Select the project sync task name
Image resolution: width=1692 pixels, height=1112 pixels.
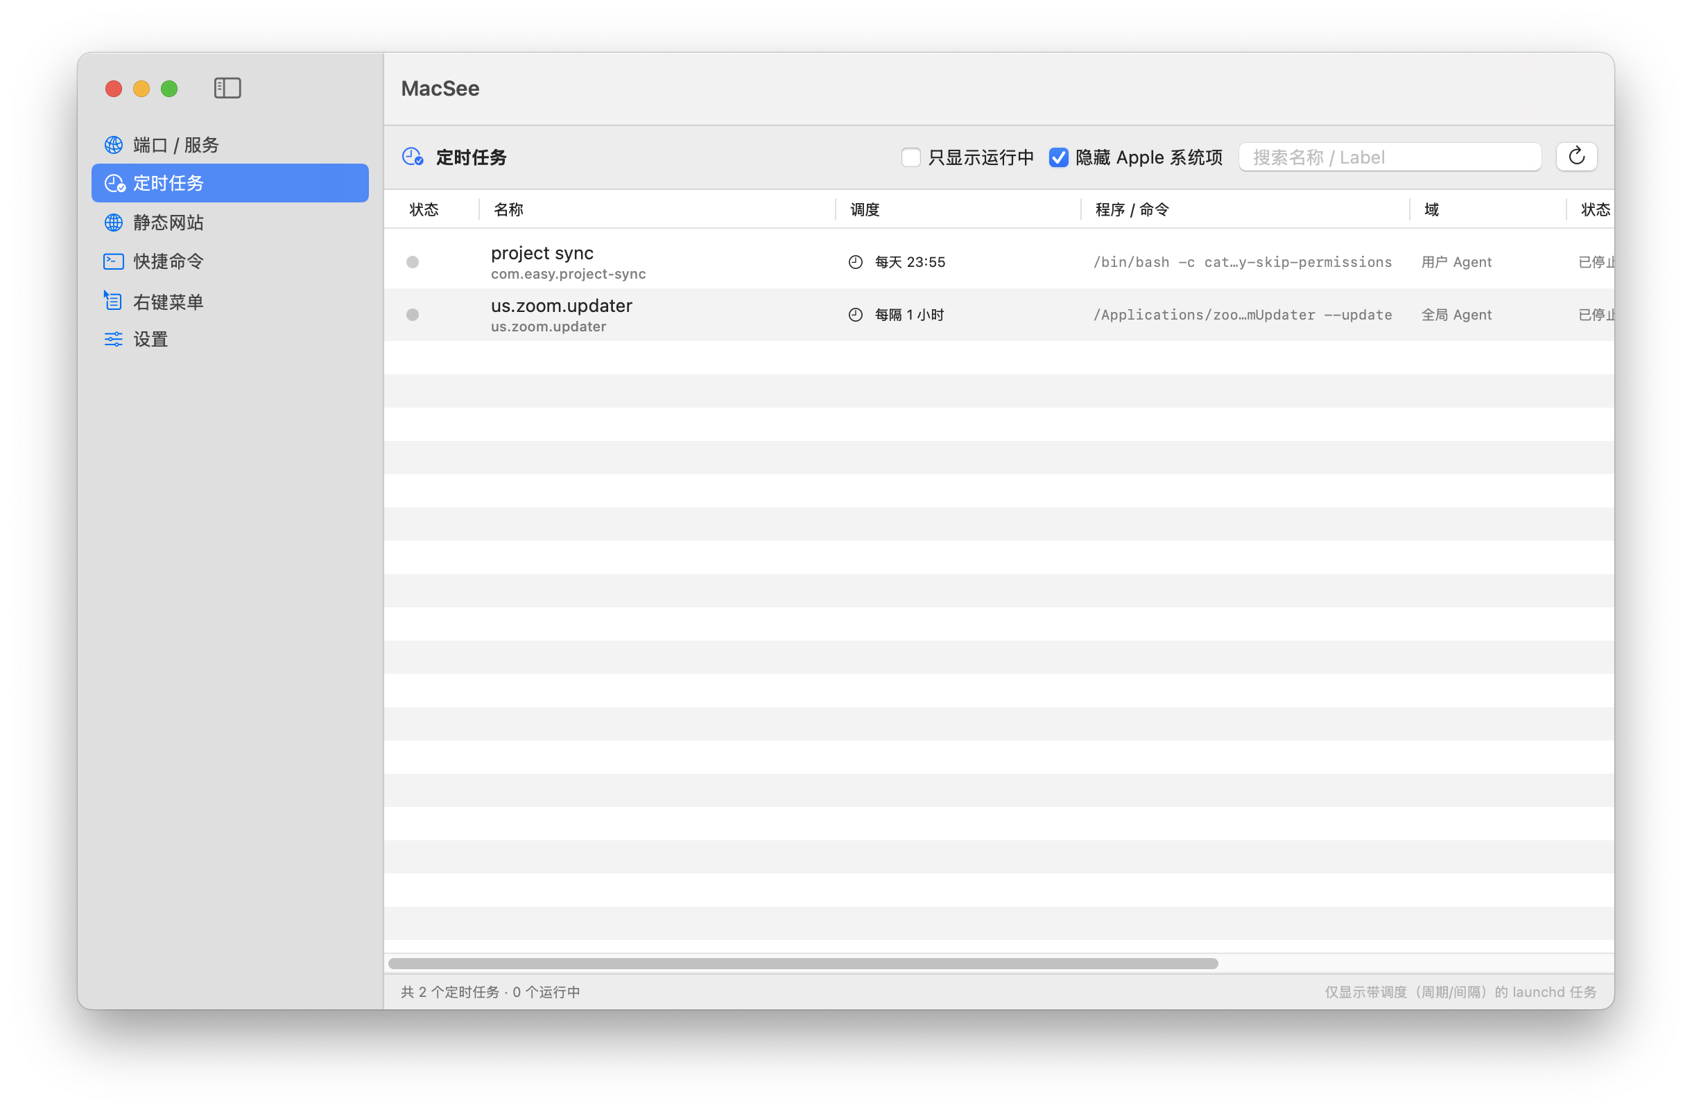[x=542, y=253]
